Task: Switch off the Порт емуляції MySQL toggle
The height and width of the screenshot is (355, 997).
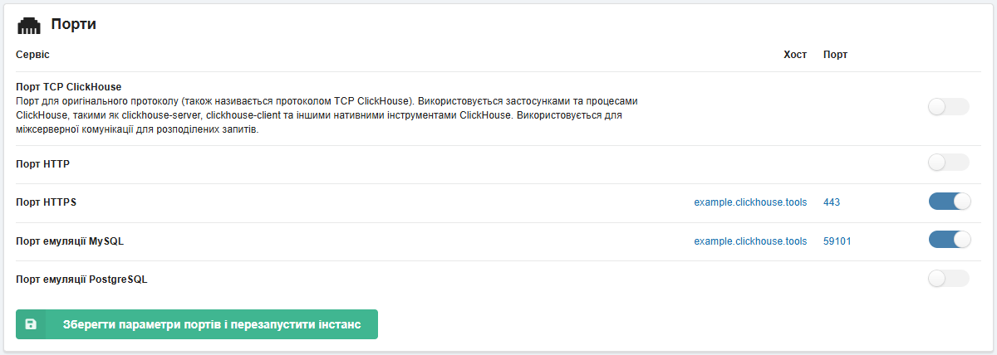Action: [x=949, y=240]
